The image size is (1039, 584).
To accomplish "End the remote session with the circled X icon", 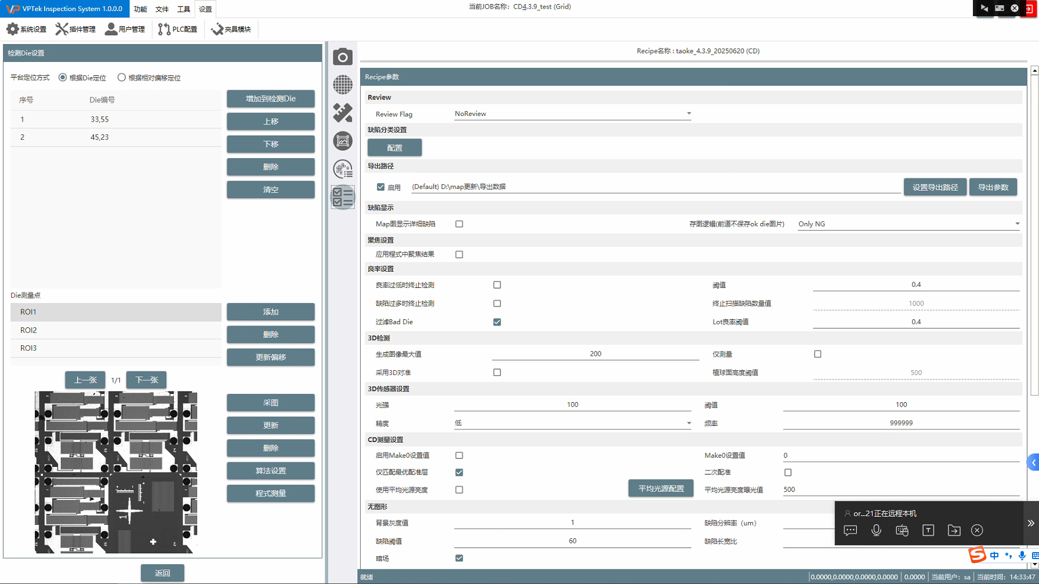I will [977, 530].
